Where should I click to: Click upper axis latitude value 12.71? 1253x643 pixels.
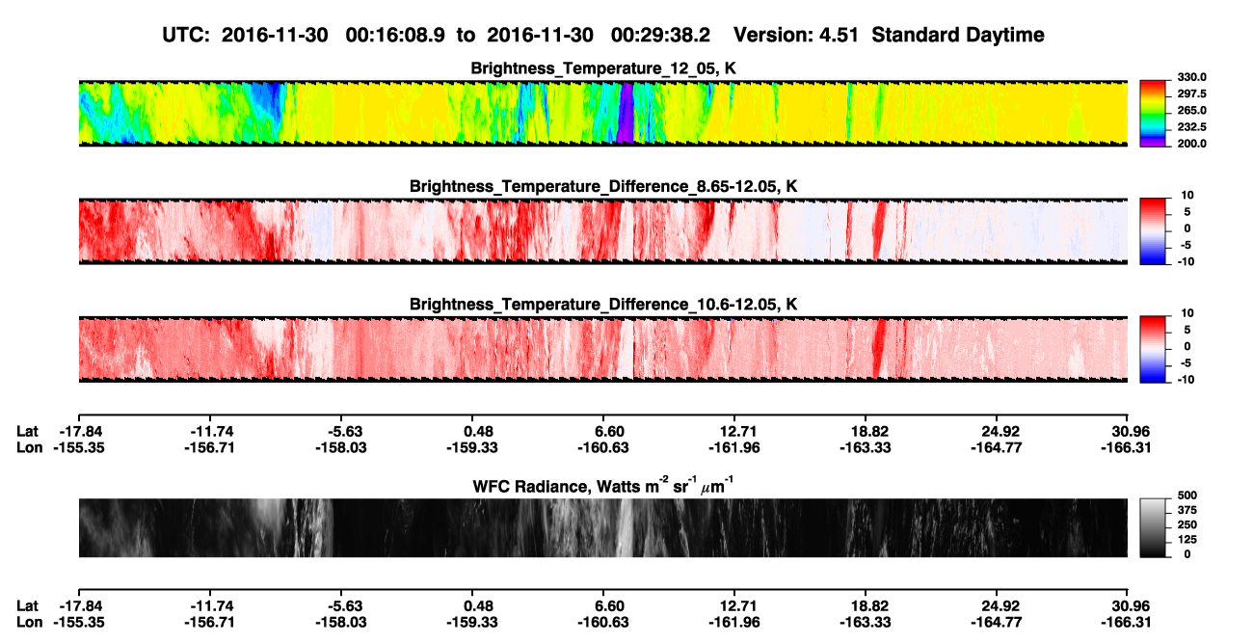coord(737,431)
